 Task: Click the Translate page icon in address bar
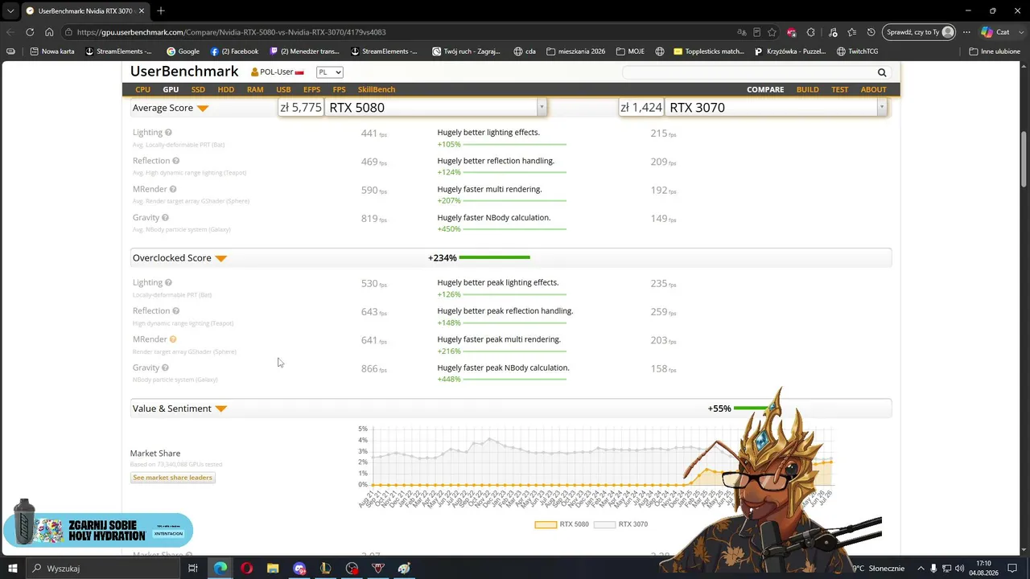coord(742,32)
